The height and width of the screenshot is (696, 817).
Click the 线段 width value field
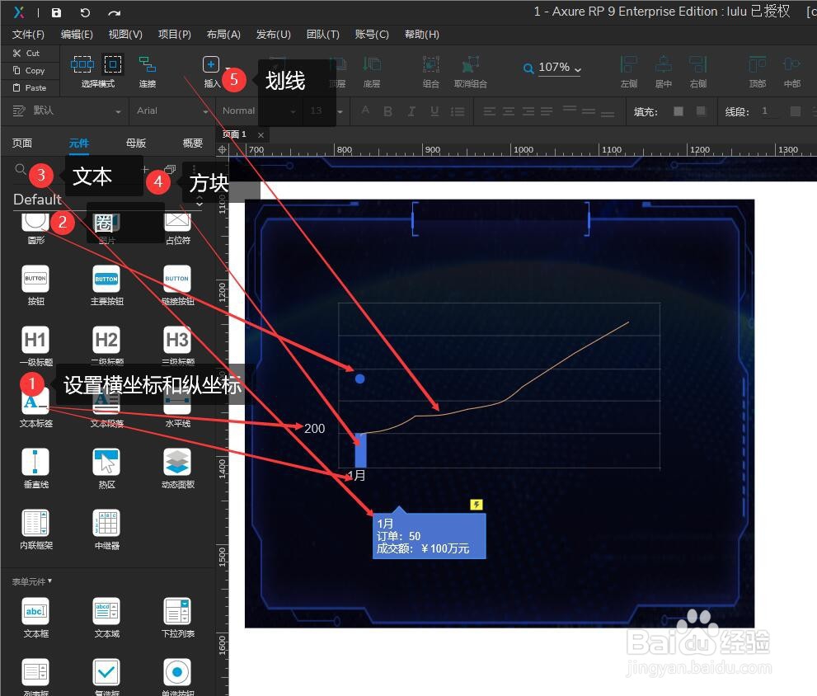pyautogui.click(x=768, y=111)
